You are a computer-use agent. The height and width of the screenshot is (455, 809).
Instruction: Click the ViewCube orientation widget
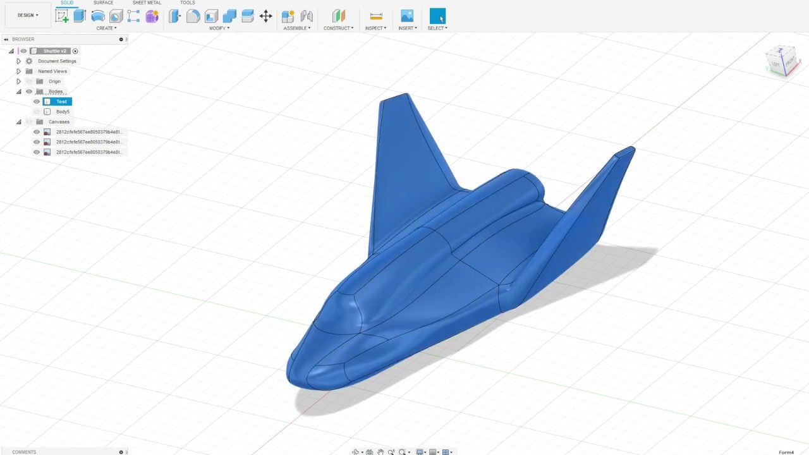click(x=784, y=61)
